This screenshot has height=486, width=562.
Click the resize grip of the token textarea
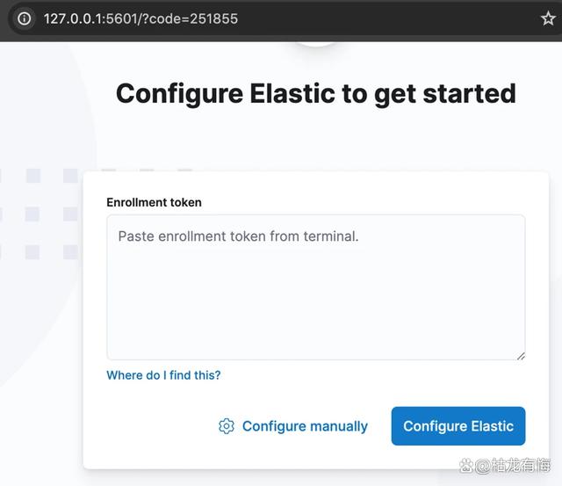[x=521, y=356]
